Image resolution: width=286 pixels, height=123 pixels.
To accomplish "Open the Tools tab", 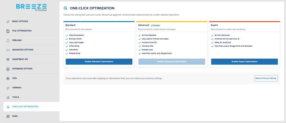I will (x=31, y=97).
